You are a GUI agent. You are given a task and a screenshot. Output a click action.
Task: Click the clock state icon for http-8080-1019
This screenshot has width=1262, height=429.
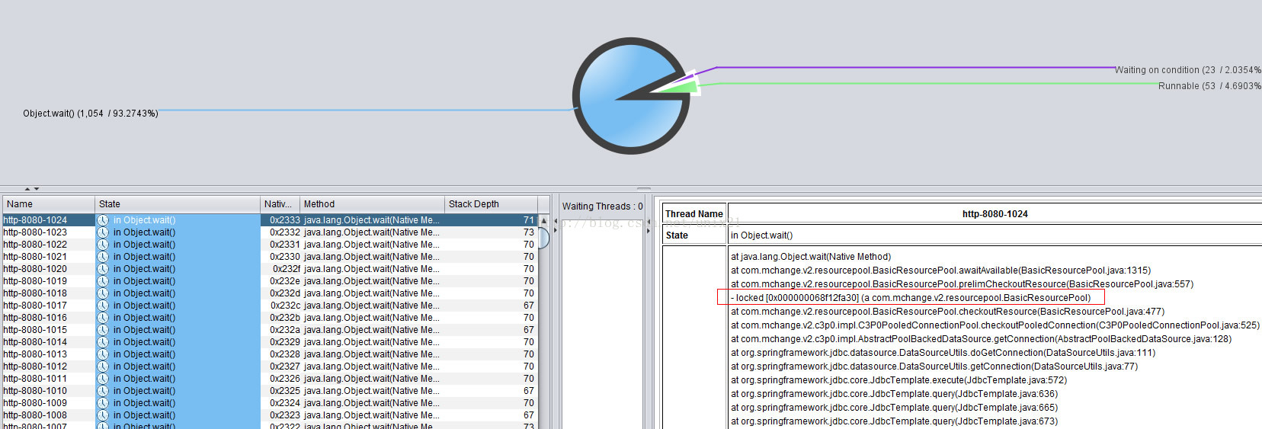(103, 281)
